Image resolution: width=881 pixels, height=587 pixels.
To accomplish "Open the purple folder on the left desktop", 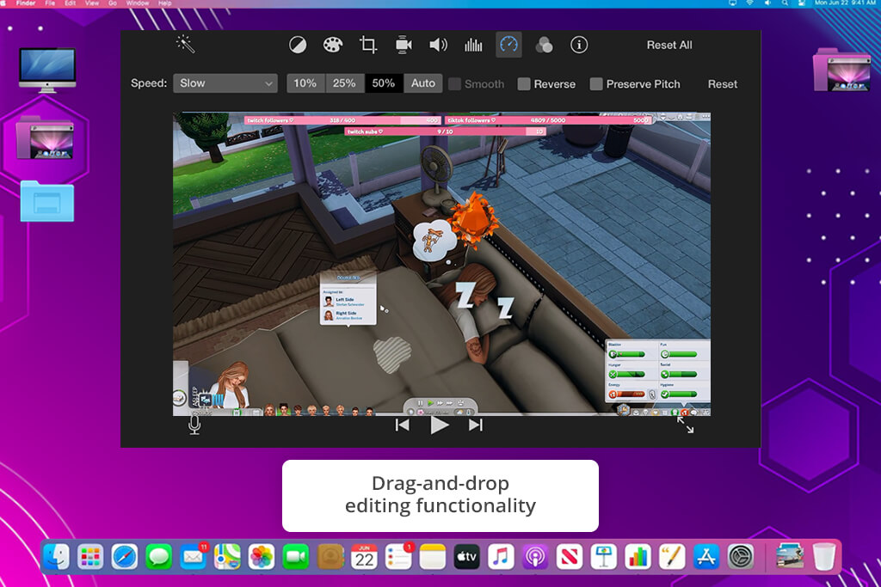I will click(x=45, y=138).
